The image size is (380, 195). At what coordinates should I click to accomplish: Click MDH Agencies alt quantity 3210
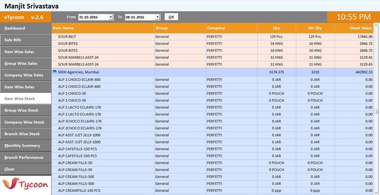[315, 72]
